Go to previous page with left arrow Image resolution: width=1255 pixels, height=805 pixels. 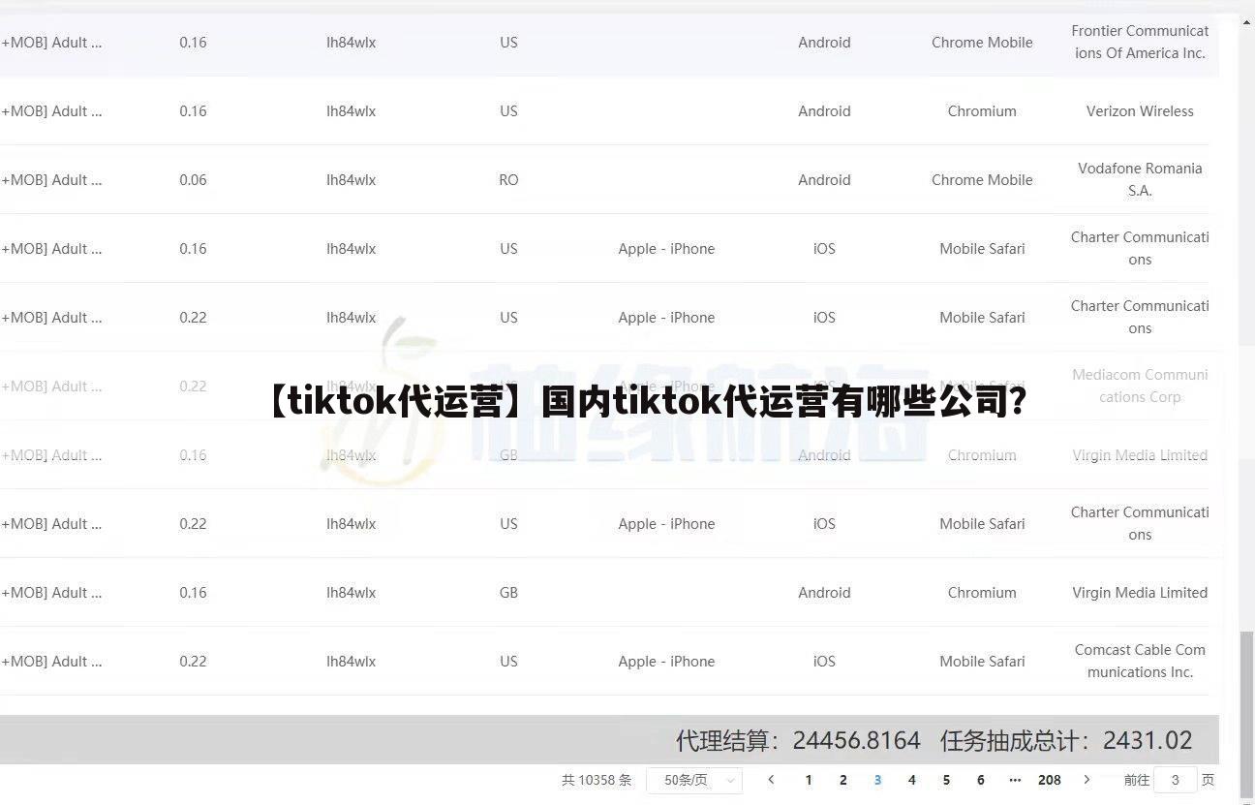(771, 780)
